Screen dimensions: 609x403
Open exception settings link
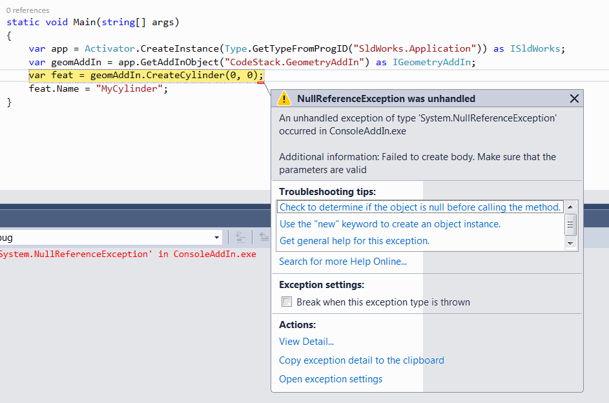331,378
